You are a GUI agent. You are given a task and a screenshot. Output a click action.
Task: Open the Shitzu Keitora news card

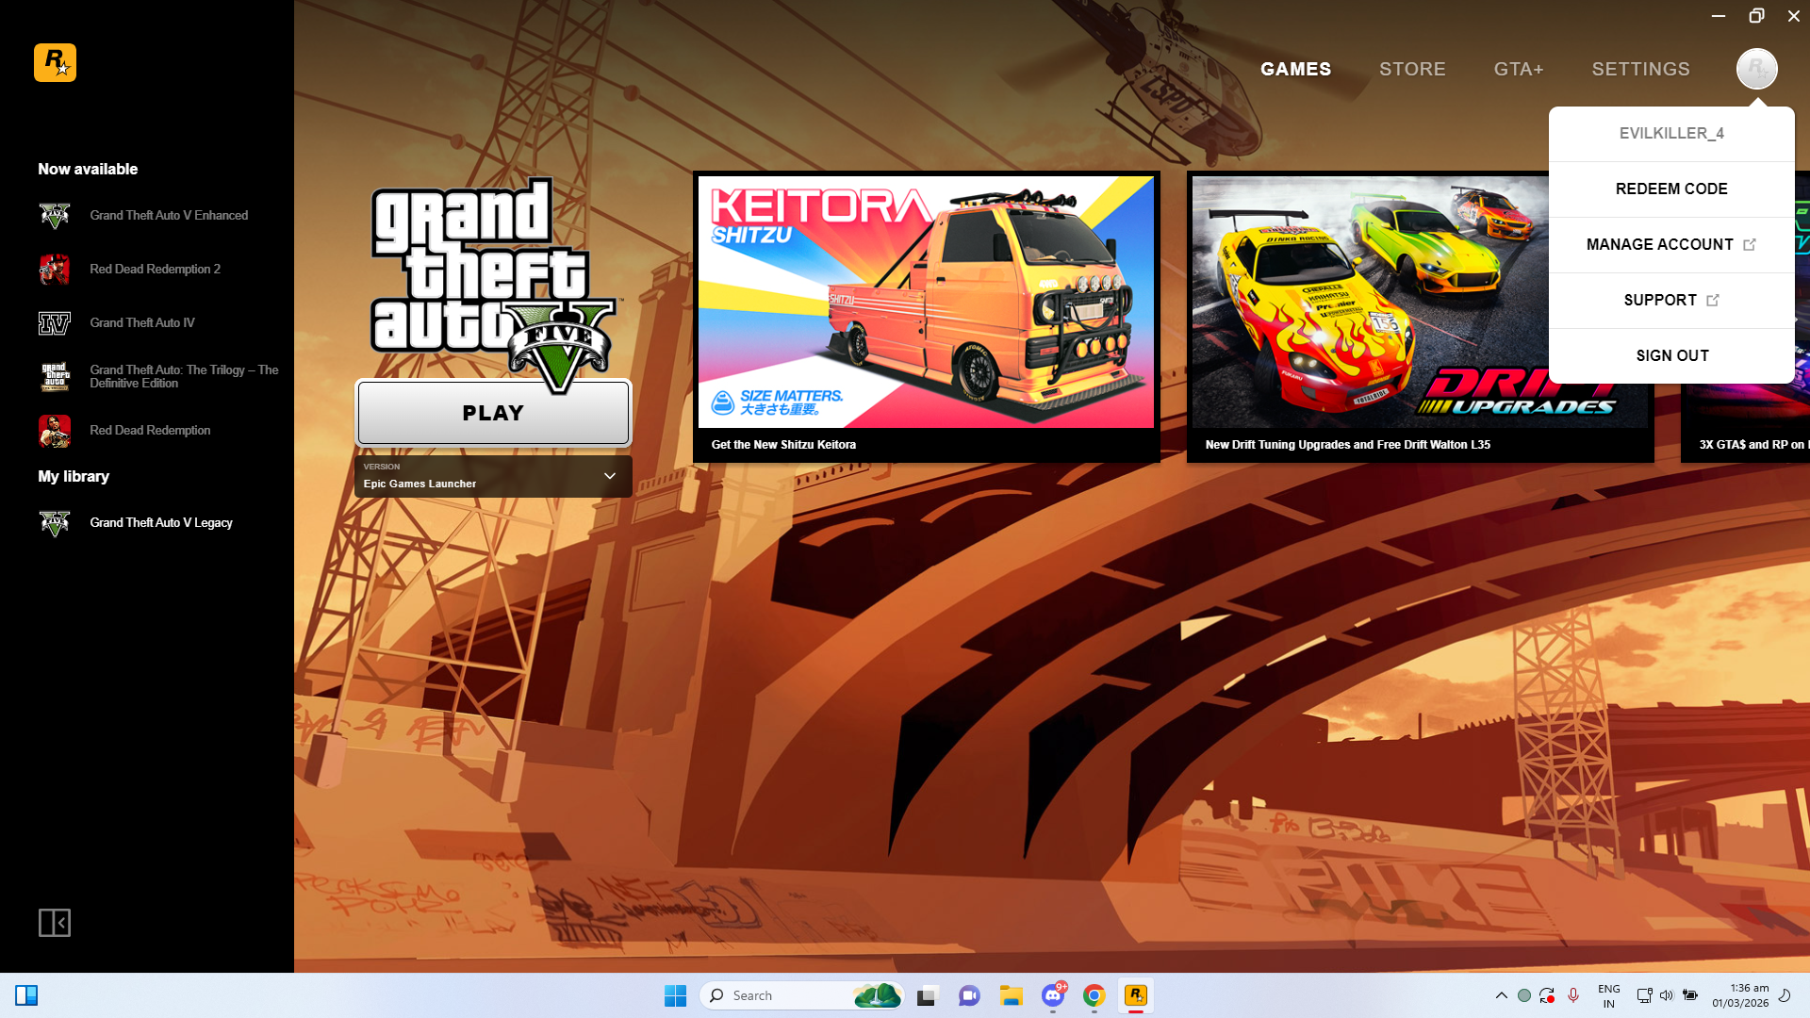click(927, 317)
